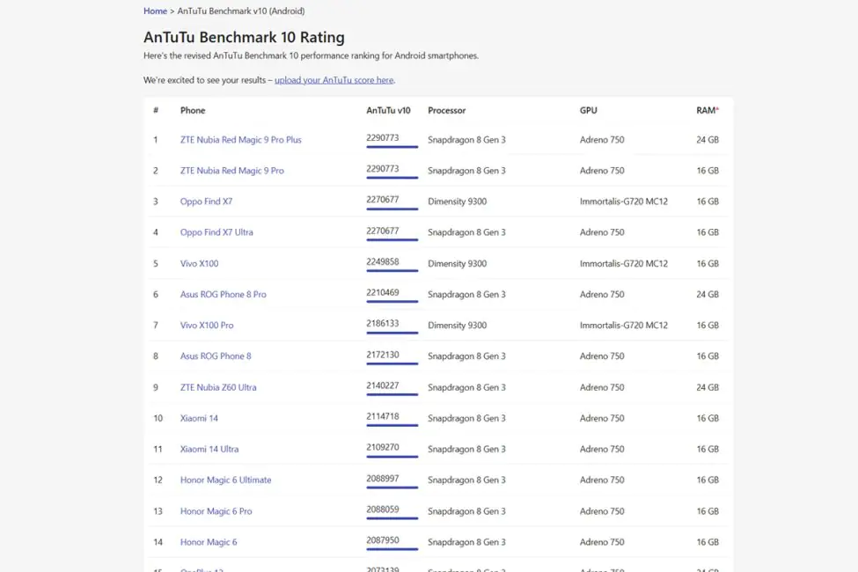Click breadcrumb text 'AnTuTu Benchmark v10 (Android)'
Image resolution: width=858 pixels, height=572 pixels.
pos(241,11)
